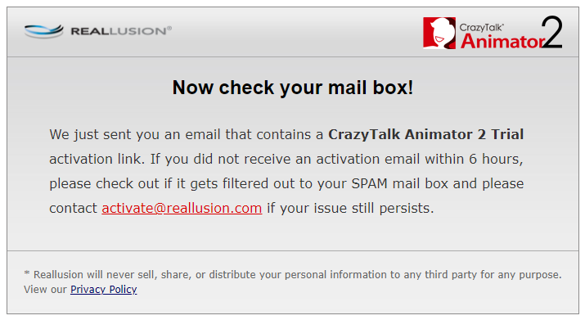Open the activate@reallusion.com email link
This screenshot has height=320, width=585.
click(x=182, y=209)
